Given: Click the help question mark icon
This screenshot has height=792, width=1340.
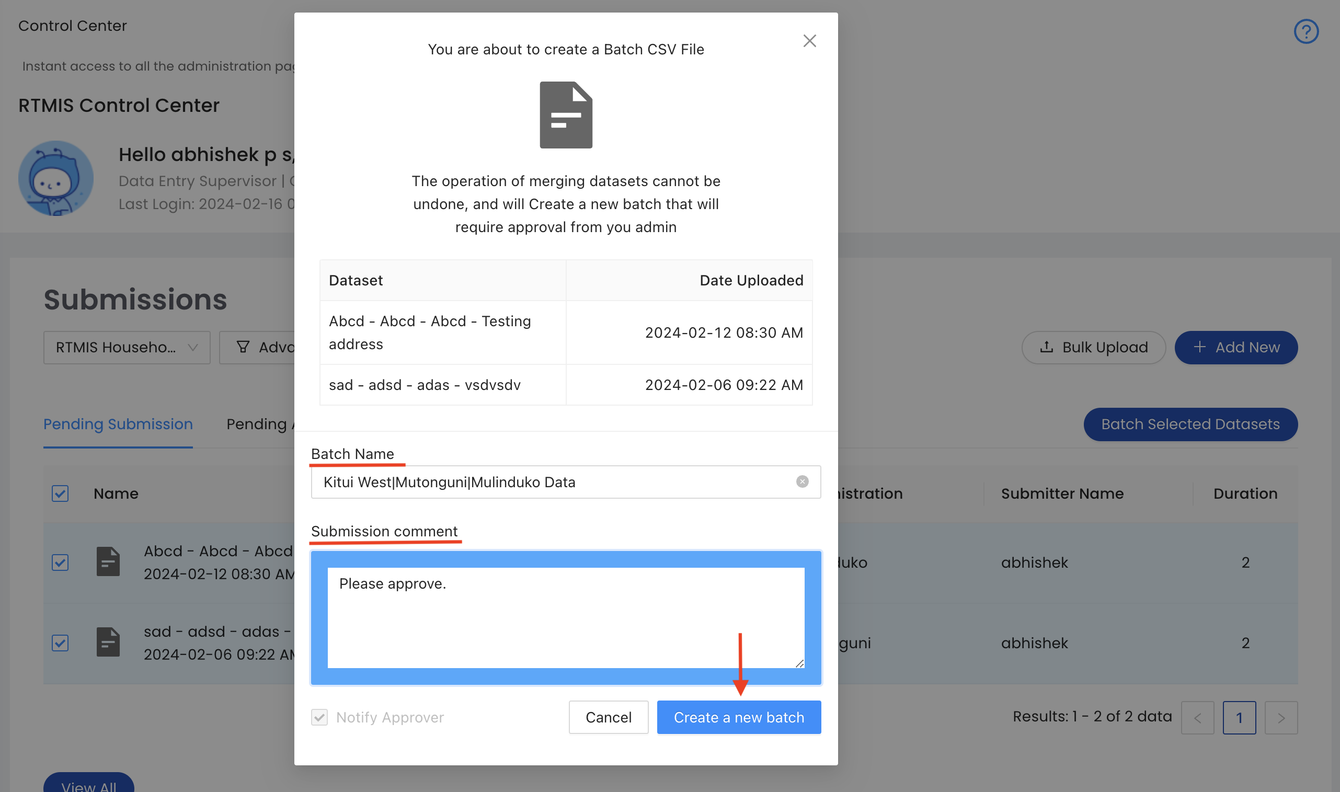Looking at the screenshot, I should tap(1305, 31).
